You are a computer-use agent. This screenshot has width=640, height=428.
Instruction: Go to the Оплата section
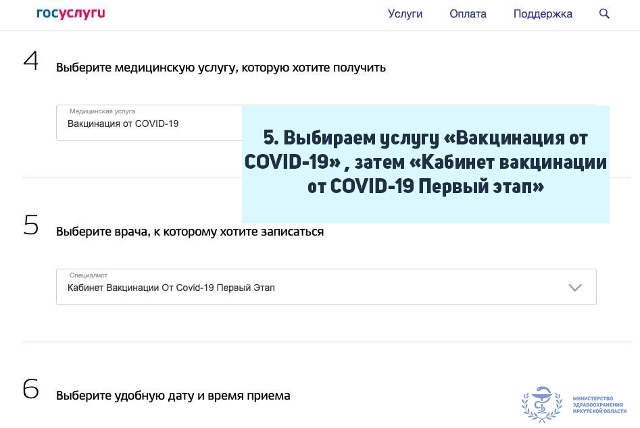[468, 14]
